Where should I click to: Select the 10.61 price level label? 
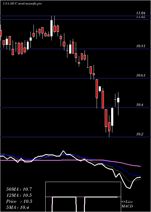(x=141, y=75)
